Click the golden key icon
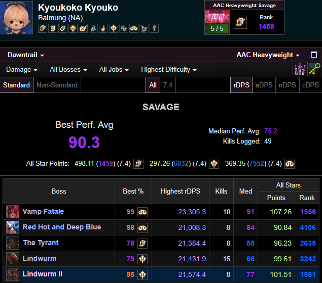322x283 pixels. (315, 69)
